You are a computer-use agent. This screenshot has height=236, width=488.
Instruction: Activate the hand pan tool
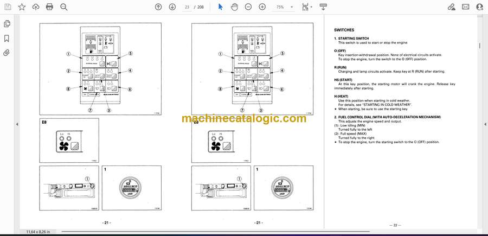point(234,7)
